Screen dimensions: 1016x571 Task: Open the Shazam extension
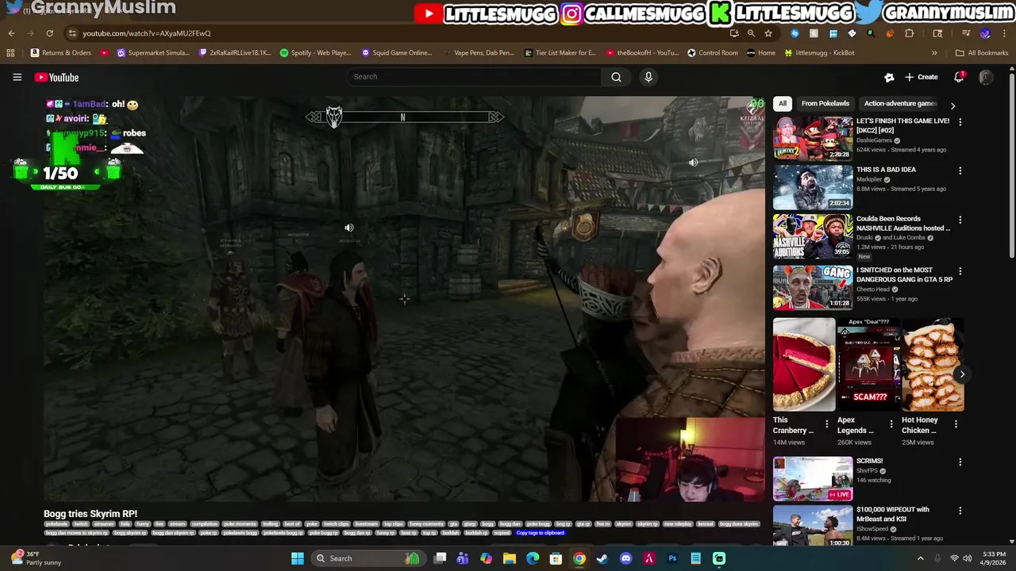pyautogui.click(x=795, y=33)
